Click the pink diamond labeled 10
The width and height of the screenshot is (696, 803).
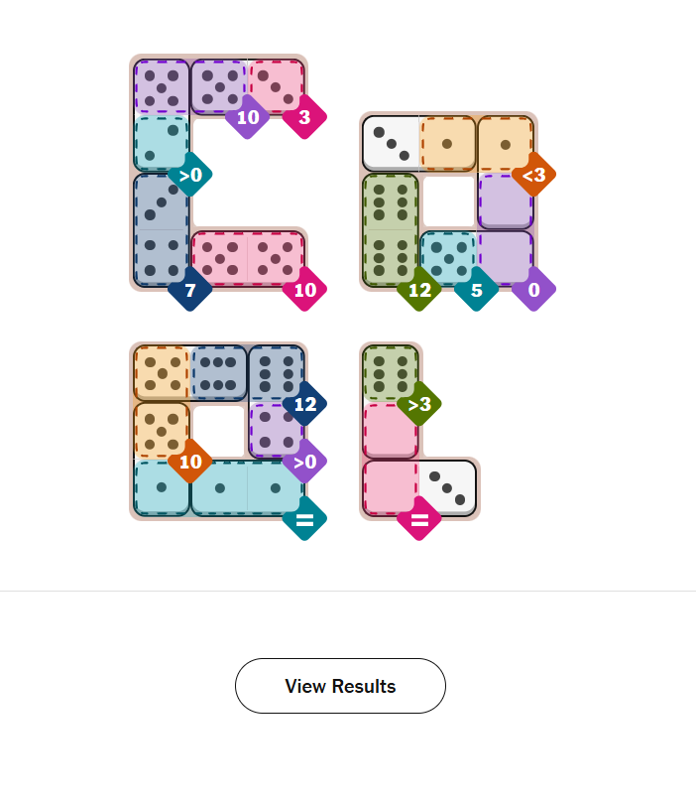point(304,290)
